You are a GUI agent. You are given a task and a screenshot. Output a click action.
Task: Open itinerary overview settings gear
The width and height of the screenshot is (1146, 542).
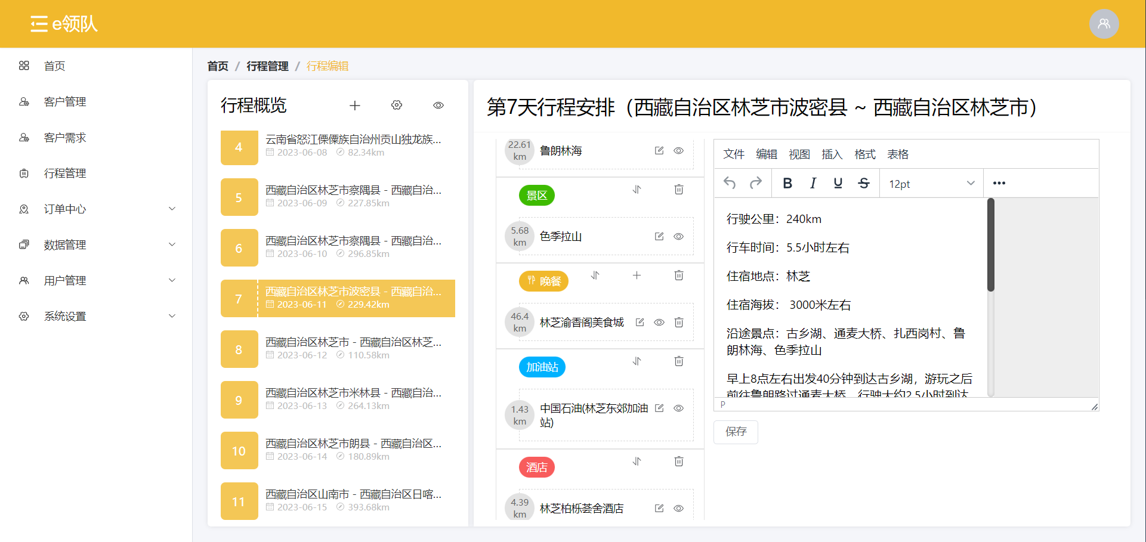click(x=397, y=106)
